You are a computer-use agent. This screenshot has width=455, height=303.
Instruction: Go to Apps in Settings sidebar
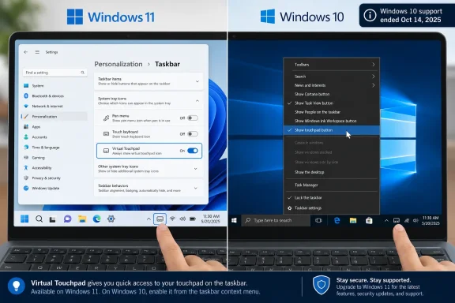click(x=55, y=127)
